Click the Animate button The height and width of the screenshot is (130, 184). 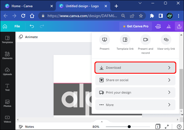(28, 37)
